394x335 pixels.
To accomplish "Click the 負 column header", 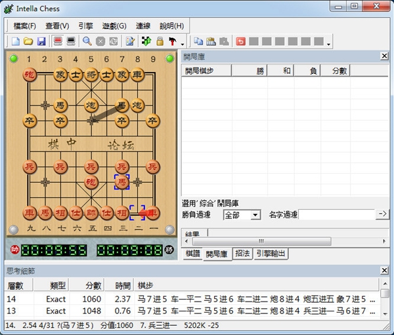I will [x=307, y=71].
